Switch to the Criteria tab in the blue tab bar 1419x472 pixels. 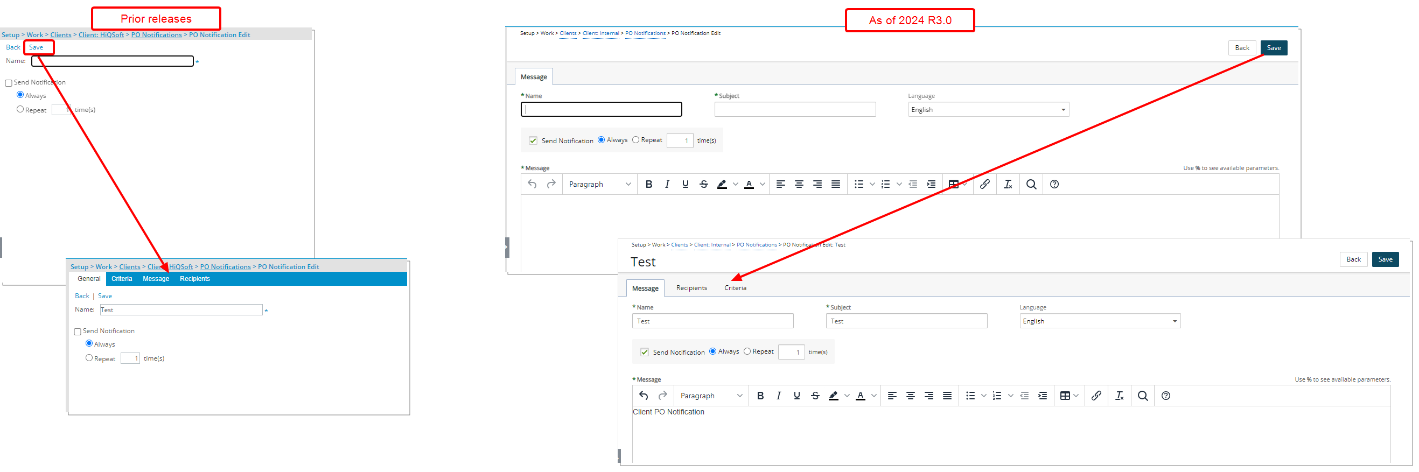tap(122, 279)
